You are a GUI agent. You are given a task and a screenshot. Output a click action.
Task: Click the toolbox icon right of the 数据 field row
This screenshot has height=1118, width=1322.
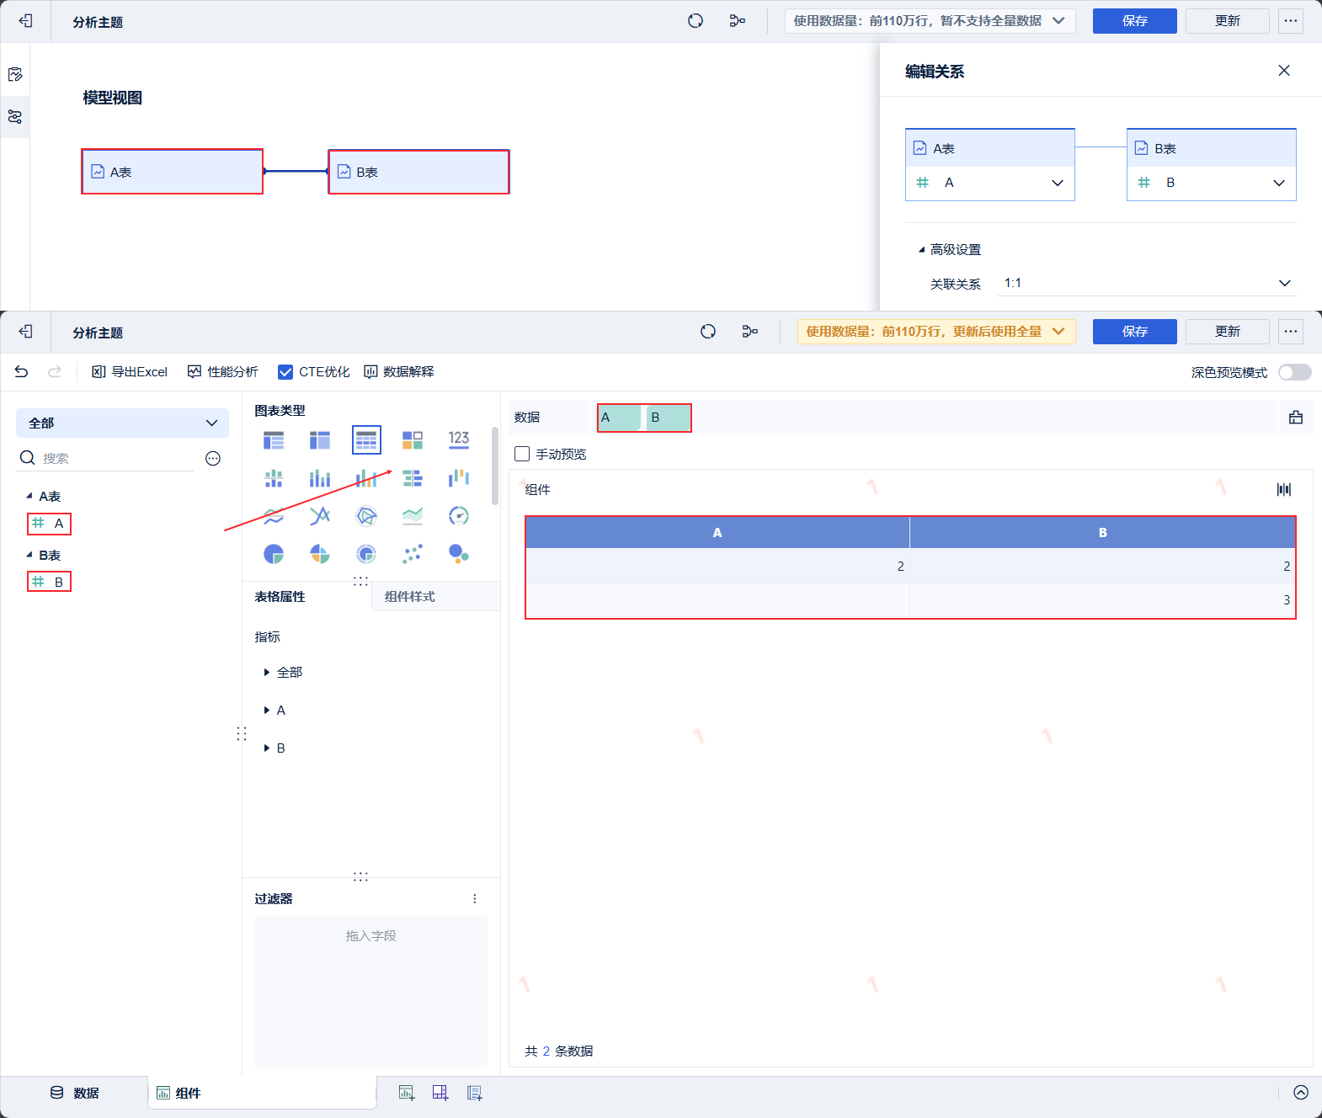point(1296,417)
